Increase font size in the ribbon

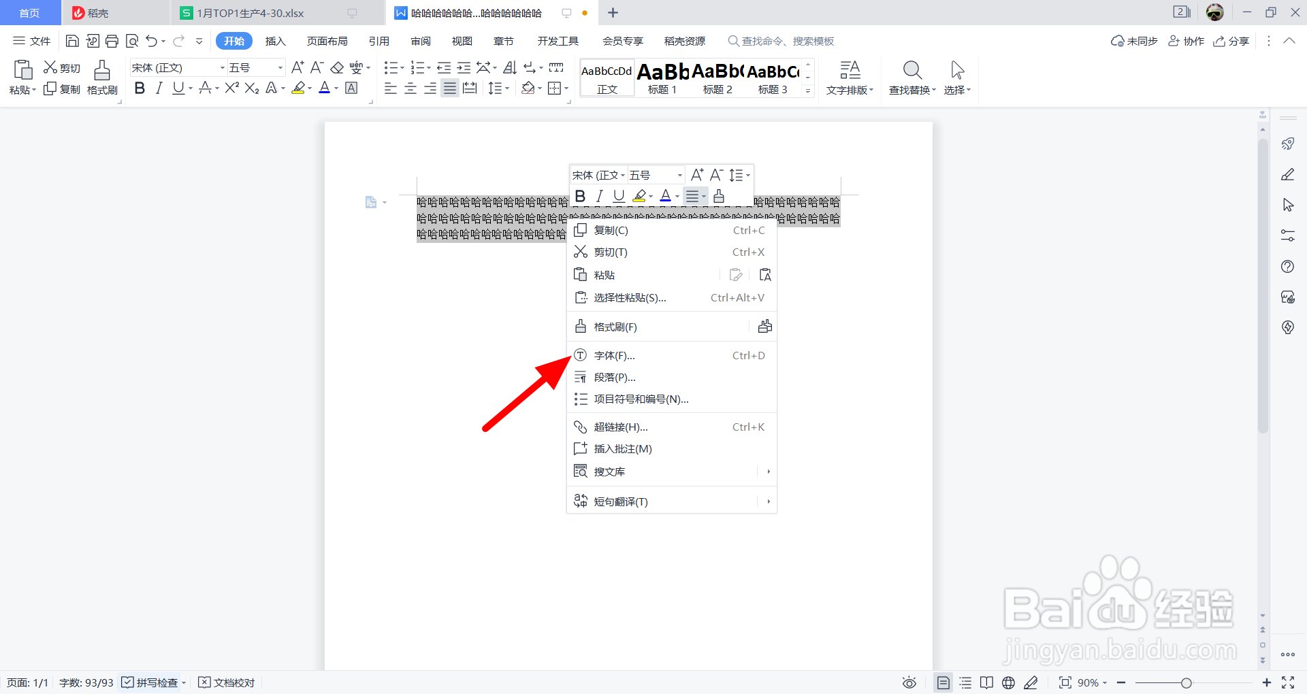click(x=297, y=67)
